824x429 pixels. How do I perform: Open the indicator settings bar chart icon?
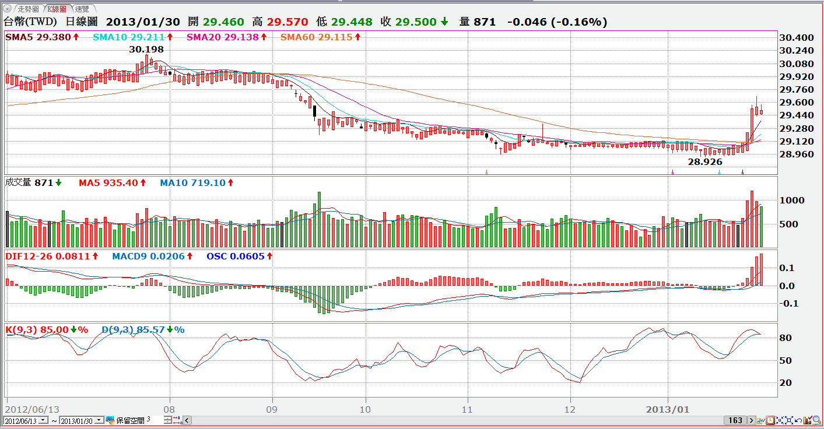point(808,420)
